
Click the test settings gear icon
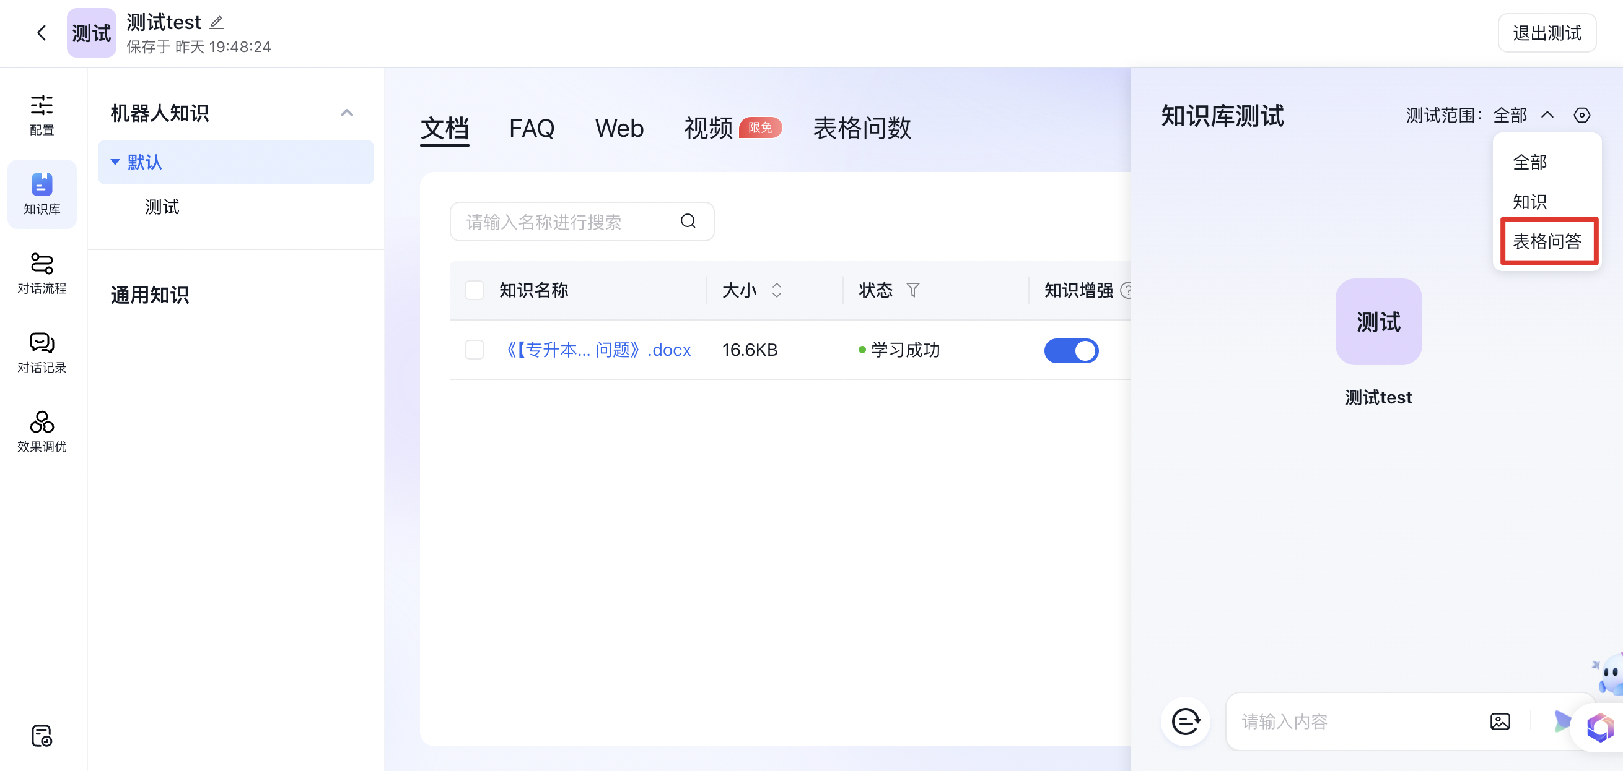click(x=1581, y=115)
